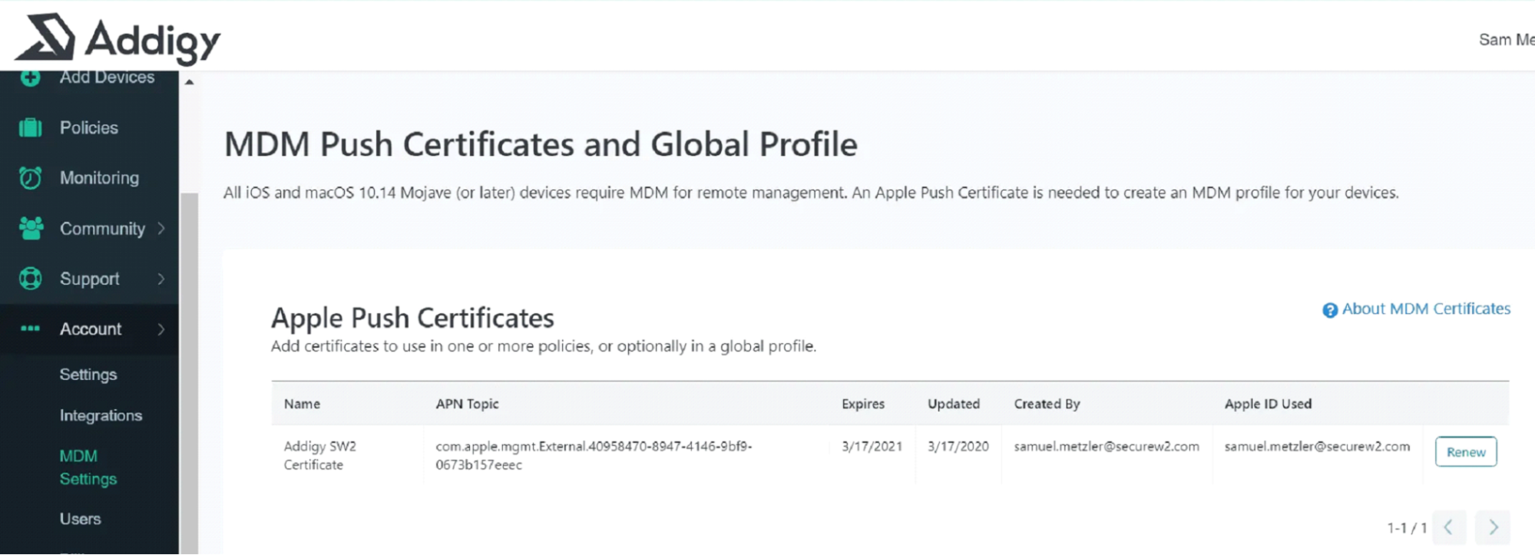Open the About MDM Certificates link
The width and height of the screenshot is (1535, 555).
pos(1425,309)
